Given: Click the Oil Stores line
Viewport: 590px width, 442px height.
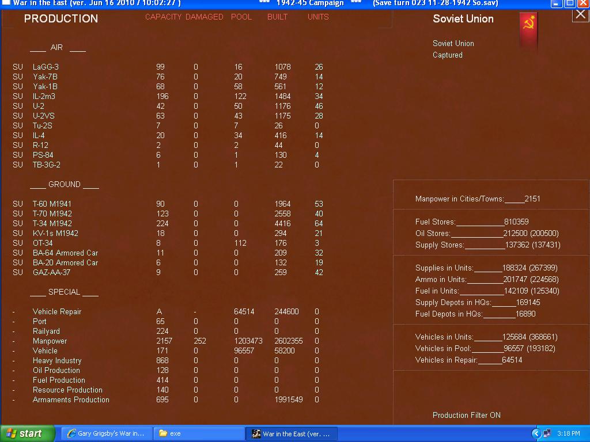Looking at the screenshot, I should point(487,234).
